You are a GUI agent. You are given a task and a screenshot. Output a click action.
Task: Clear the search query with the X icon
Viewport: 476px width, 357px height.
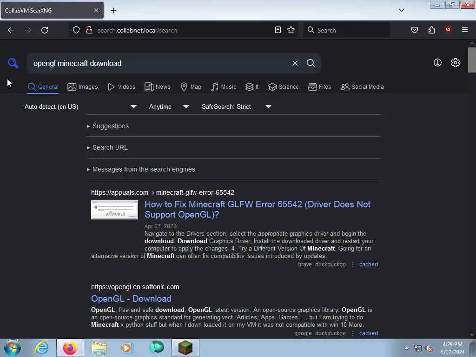click(295, 63)
